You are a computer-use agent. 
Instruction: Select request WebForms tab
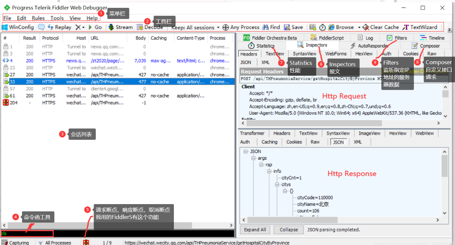tap(336, 54)
